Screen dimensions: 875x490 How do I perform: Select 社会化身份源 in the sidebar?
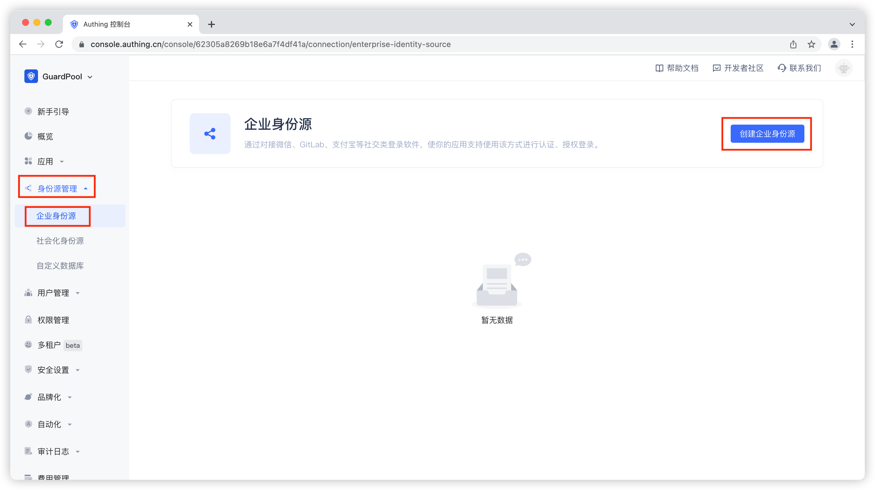[60, 241]
